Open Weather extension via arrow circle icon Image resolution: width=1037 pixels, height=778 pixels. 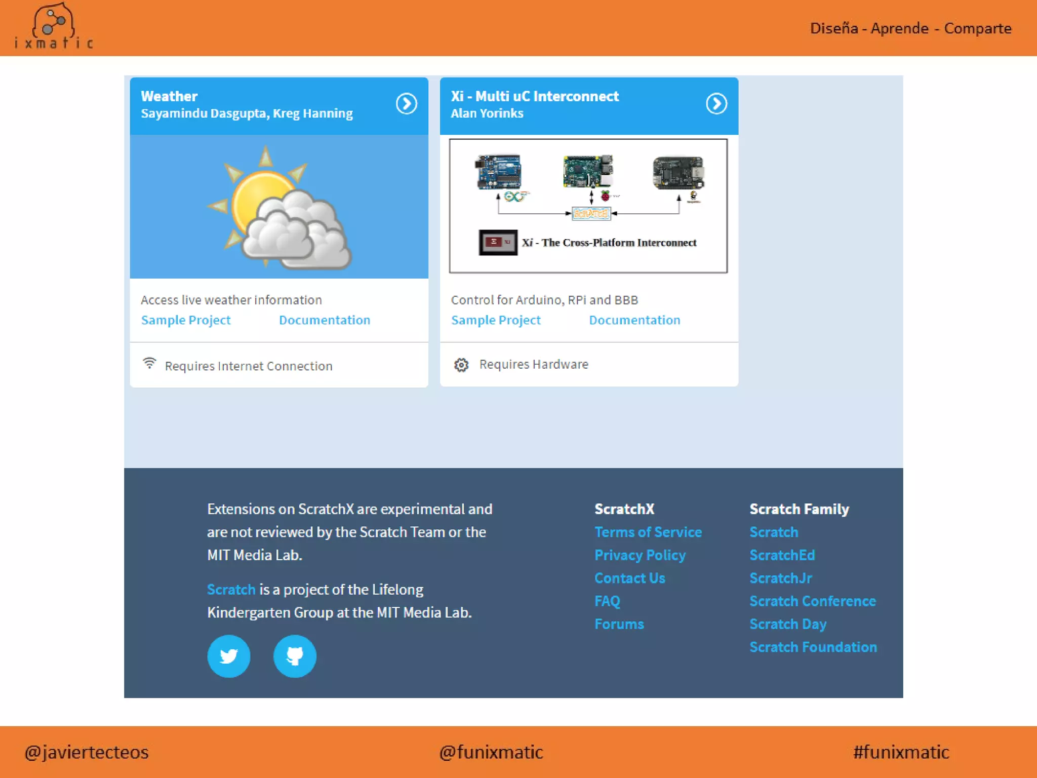point(406,104)
